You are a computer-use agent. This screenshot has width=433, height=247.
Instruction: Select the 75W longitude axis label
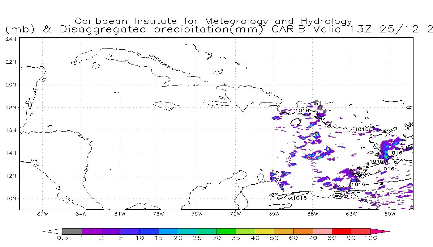[197, 214]
